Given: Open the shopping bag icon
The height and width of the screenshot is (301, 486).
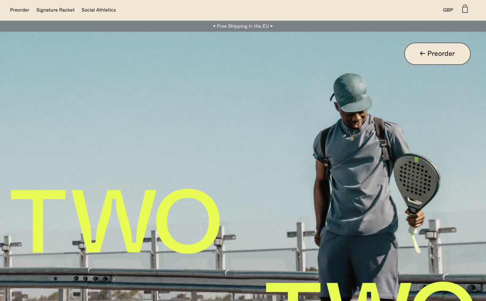Looking at the screenshot, I should [464, 9].
